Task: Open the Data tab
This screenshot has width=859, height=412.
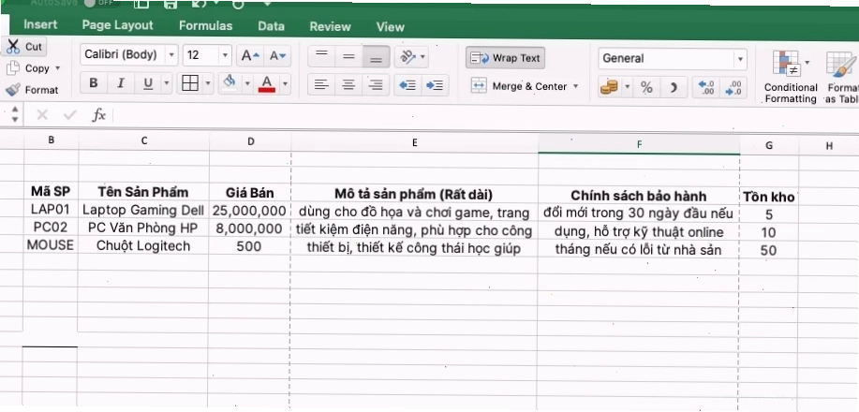Action: (x=271, y=26)
